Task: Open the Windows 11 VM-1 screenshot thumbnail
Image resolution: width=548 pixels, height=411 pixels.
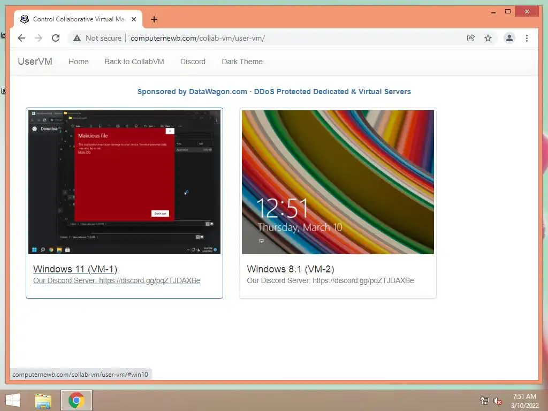Action: 124,182
